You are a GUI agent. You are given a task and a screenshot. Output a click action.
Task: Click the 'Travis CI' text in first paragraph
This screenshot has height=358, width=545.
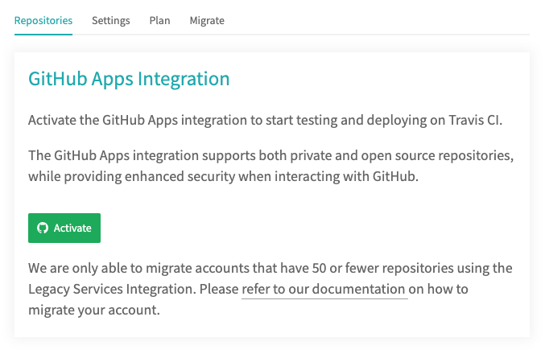[474, 120]
